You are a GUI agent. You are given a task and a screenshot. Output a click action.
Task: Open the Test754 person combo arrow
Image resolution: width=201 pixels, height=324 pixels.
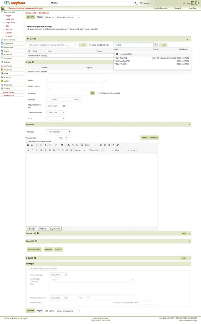click(155, 45)
